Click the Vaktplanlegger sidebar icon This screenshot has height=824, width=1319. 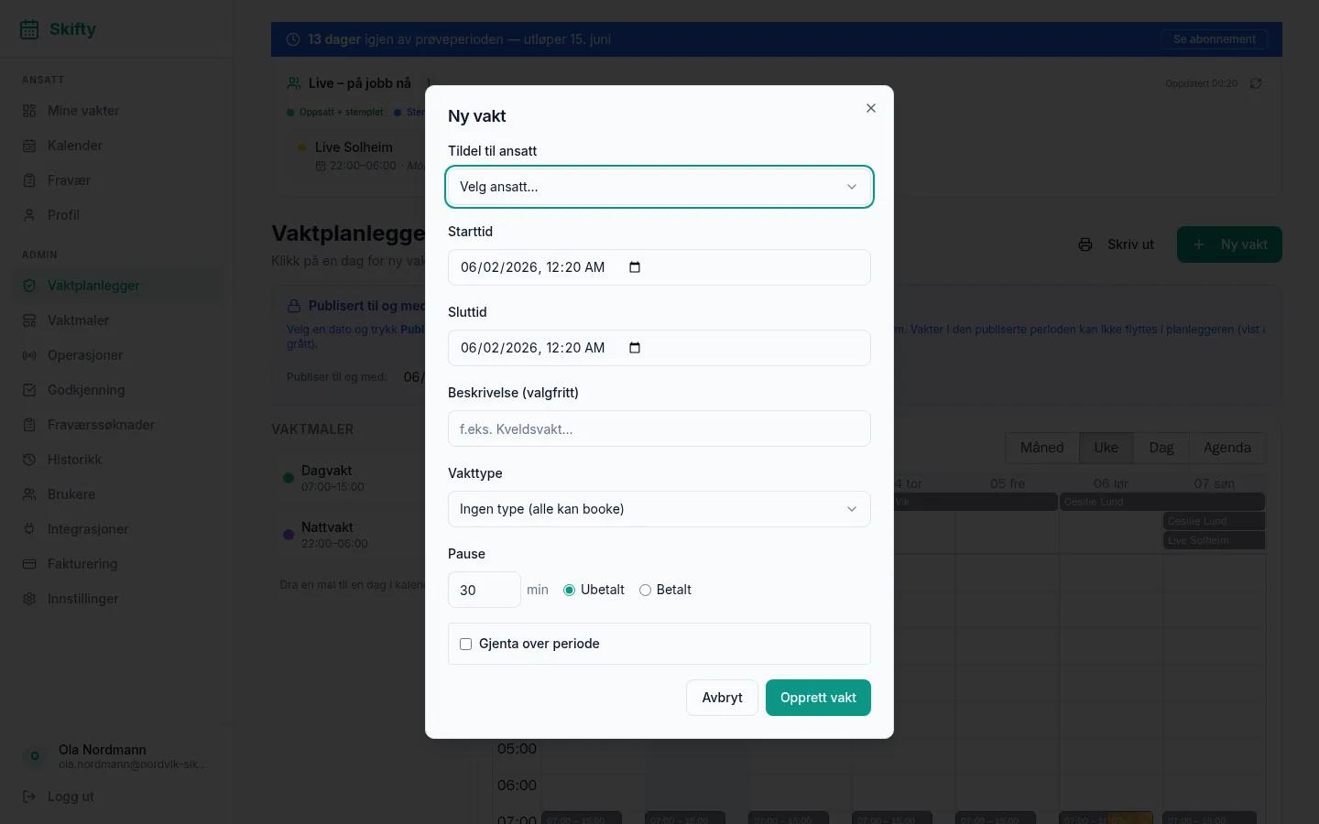click(29, 286)
